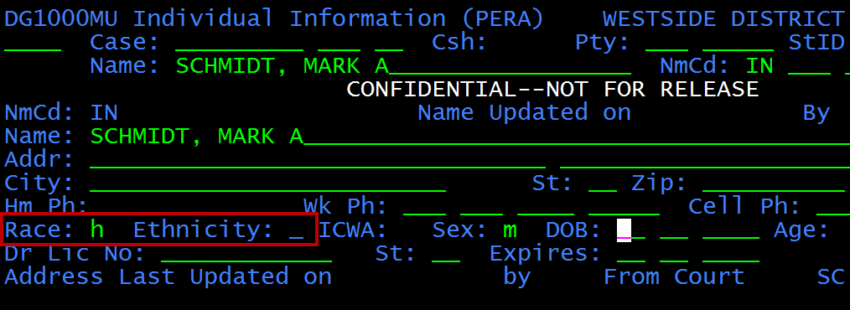Click the Expires month field
This screenshot has height=310, width=850.
pos(631,254)
